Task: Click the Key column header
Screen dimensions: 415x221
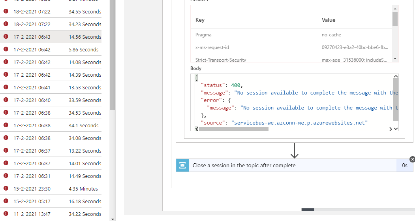Action: point(200,20)
